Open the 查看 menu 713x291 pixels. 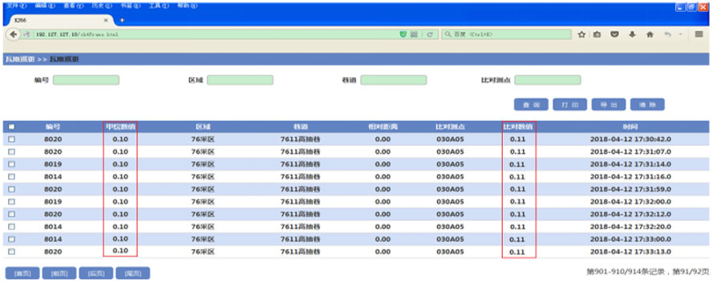(73, 6)
